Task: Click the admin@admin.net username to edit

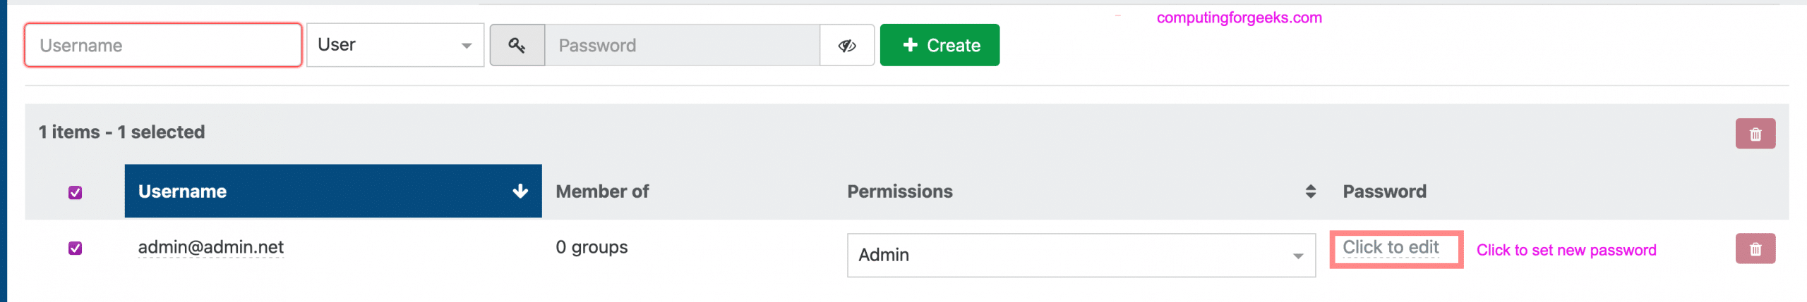Action: [x=210, y=247]
